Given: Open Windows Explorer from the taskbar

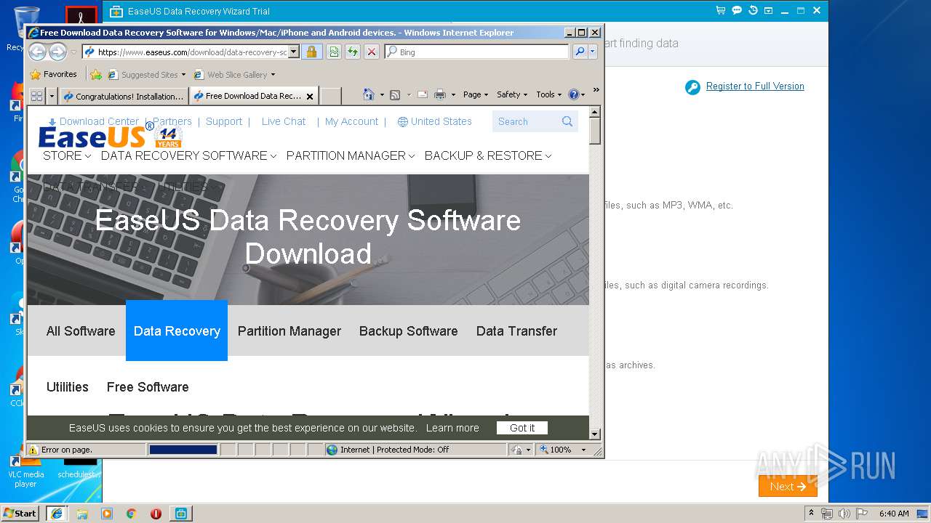Looking at the screenshot, I should pyautogui.click(x=81, y=514).
